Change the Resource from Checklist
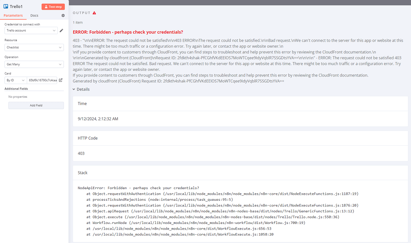 click(34, 47)
